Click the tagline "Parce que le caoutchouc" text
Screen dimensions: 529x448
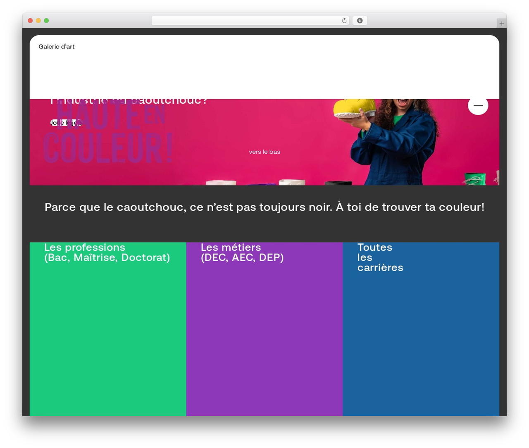(264, 207)
